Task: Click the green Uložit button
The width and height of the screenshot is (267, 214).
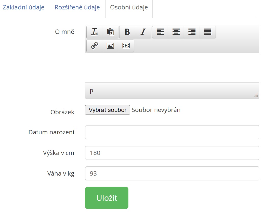Action: [x=107, y=198]
